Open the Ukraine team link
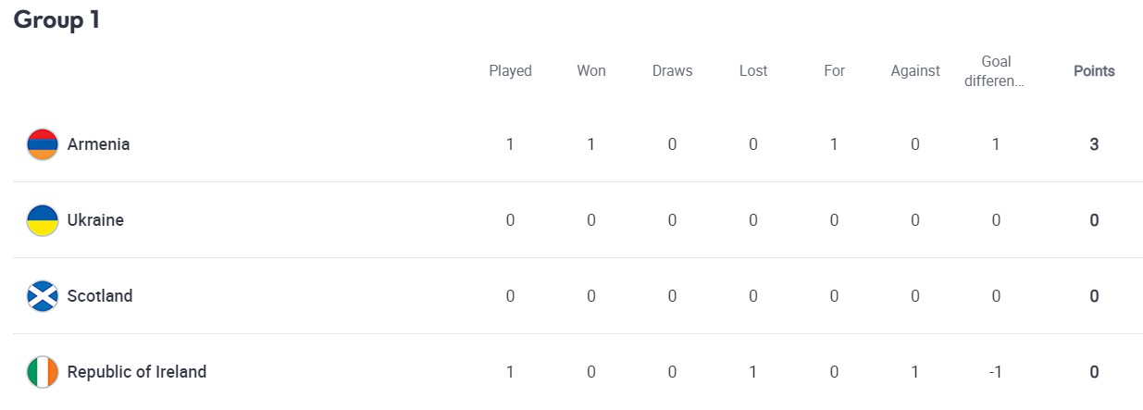The image size is (1143, 410). [95, 220]
